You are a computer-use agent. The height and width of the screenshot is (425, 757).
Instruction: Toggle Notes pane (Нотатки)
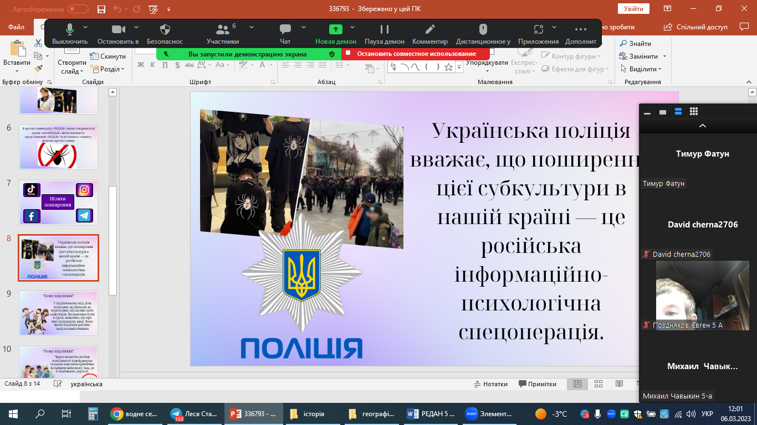click(x=491, y=384)
